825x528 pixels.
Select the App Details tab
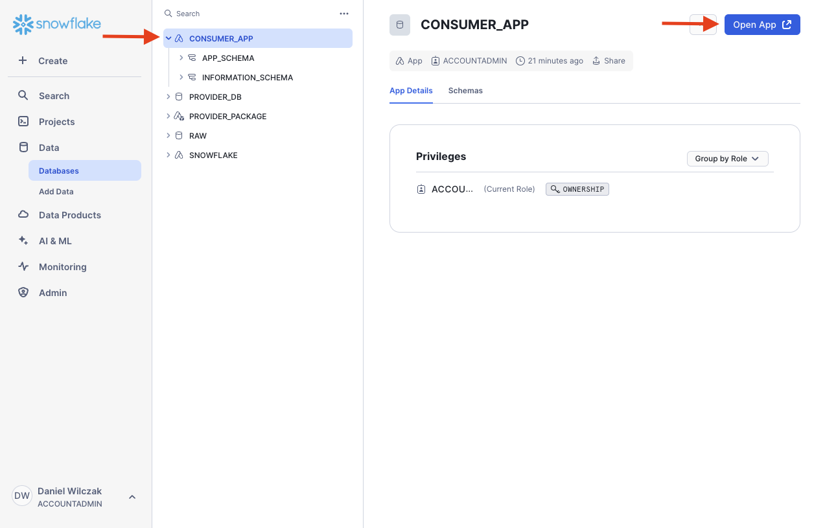(x=411, y=91)
